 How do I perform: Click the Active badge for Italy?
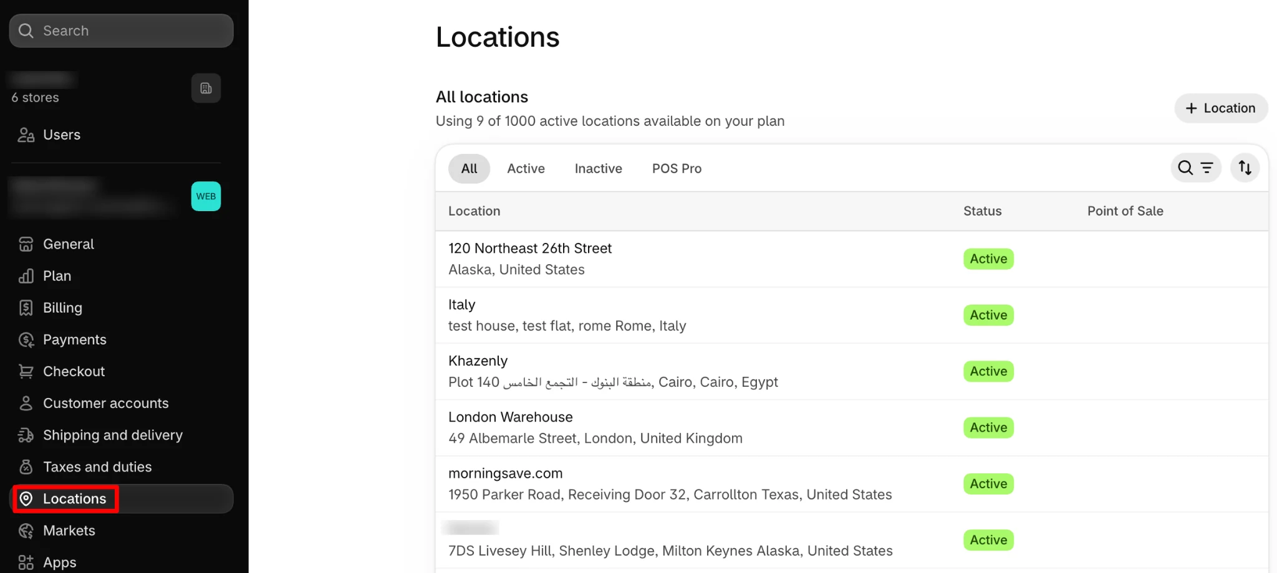(x=988, y=315)
